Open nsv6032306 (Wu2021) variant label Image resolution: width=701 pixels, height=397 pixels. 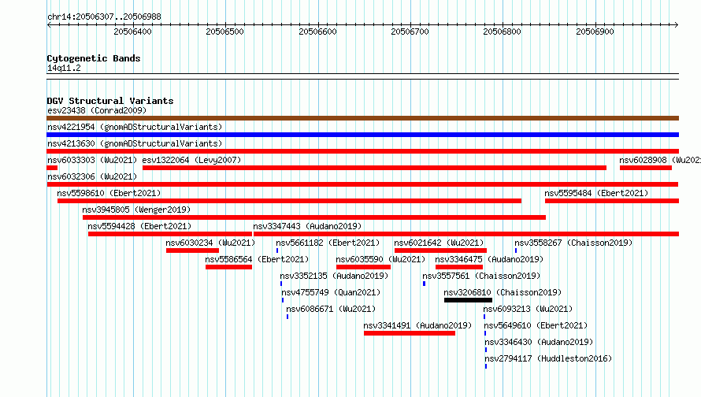92,176
